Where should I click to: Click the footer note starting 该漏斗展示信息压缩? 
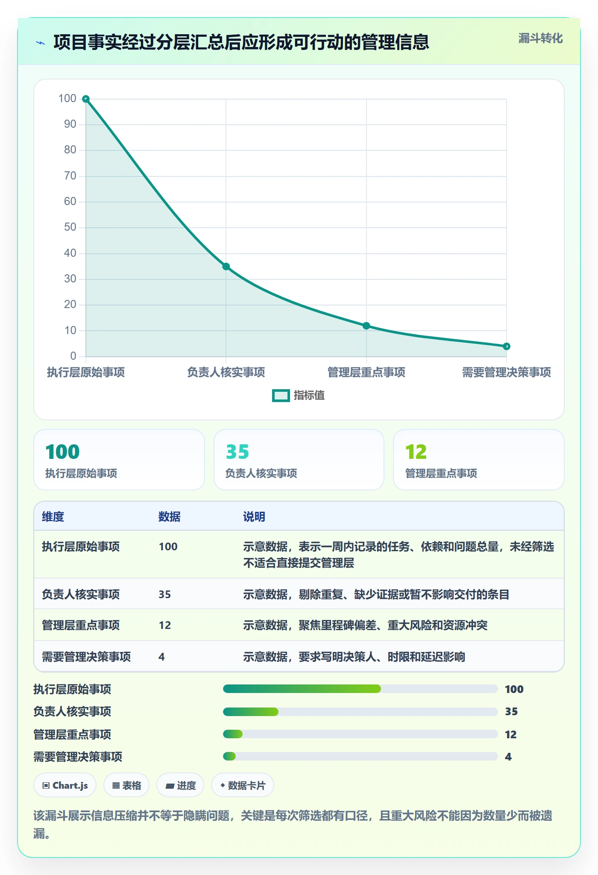(x=293, y=824)
